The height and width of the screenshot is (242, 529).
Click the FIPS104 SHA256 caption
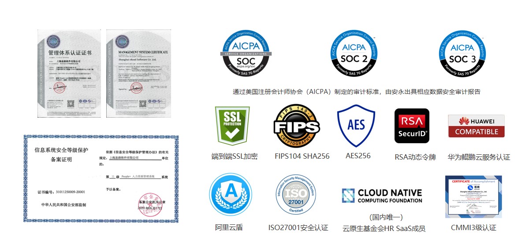(x=302, y=156)
